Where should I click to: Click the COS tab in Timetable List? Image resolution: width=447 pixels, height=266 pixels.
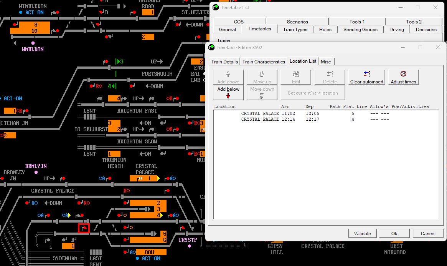(x=239, y=22)
